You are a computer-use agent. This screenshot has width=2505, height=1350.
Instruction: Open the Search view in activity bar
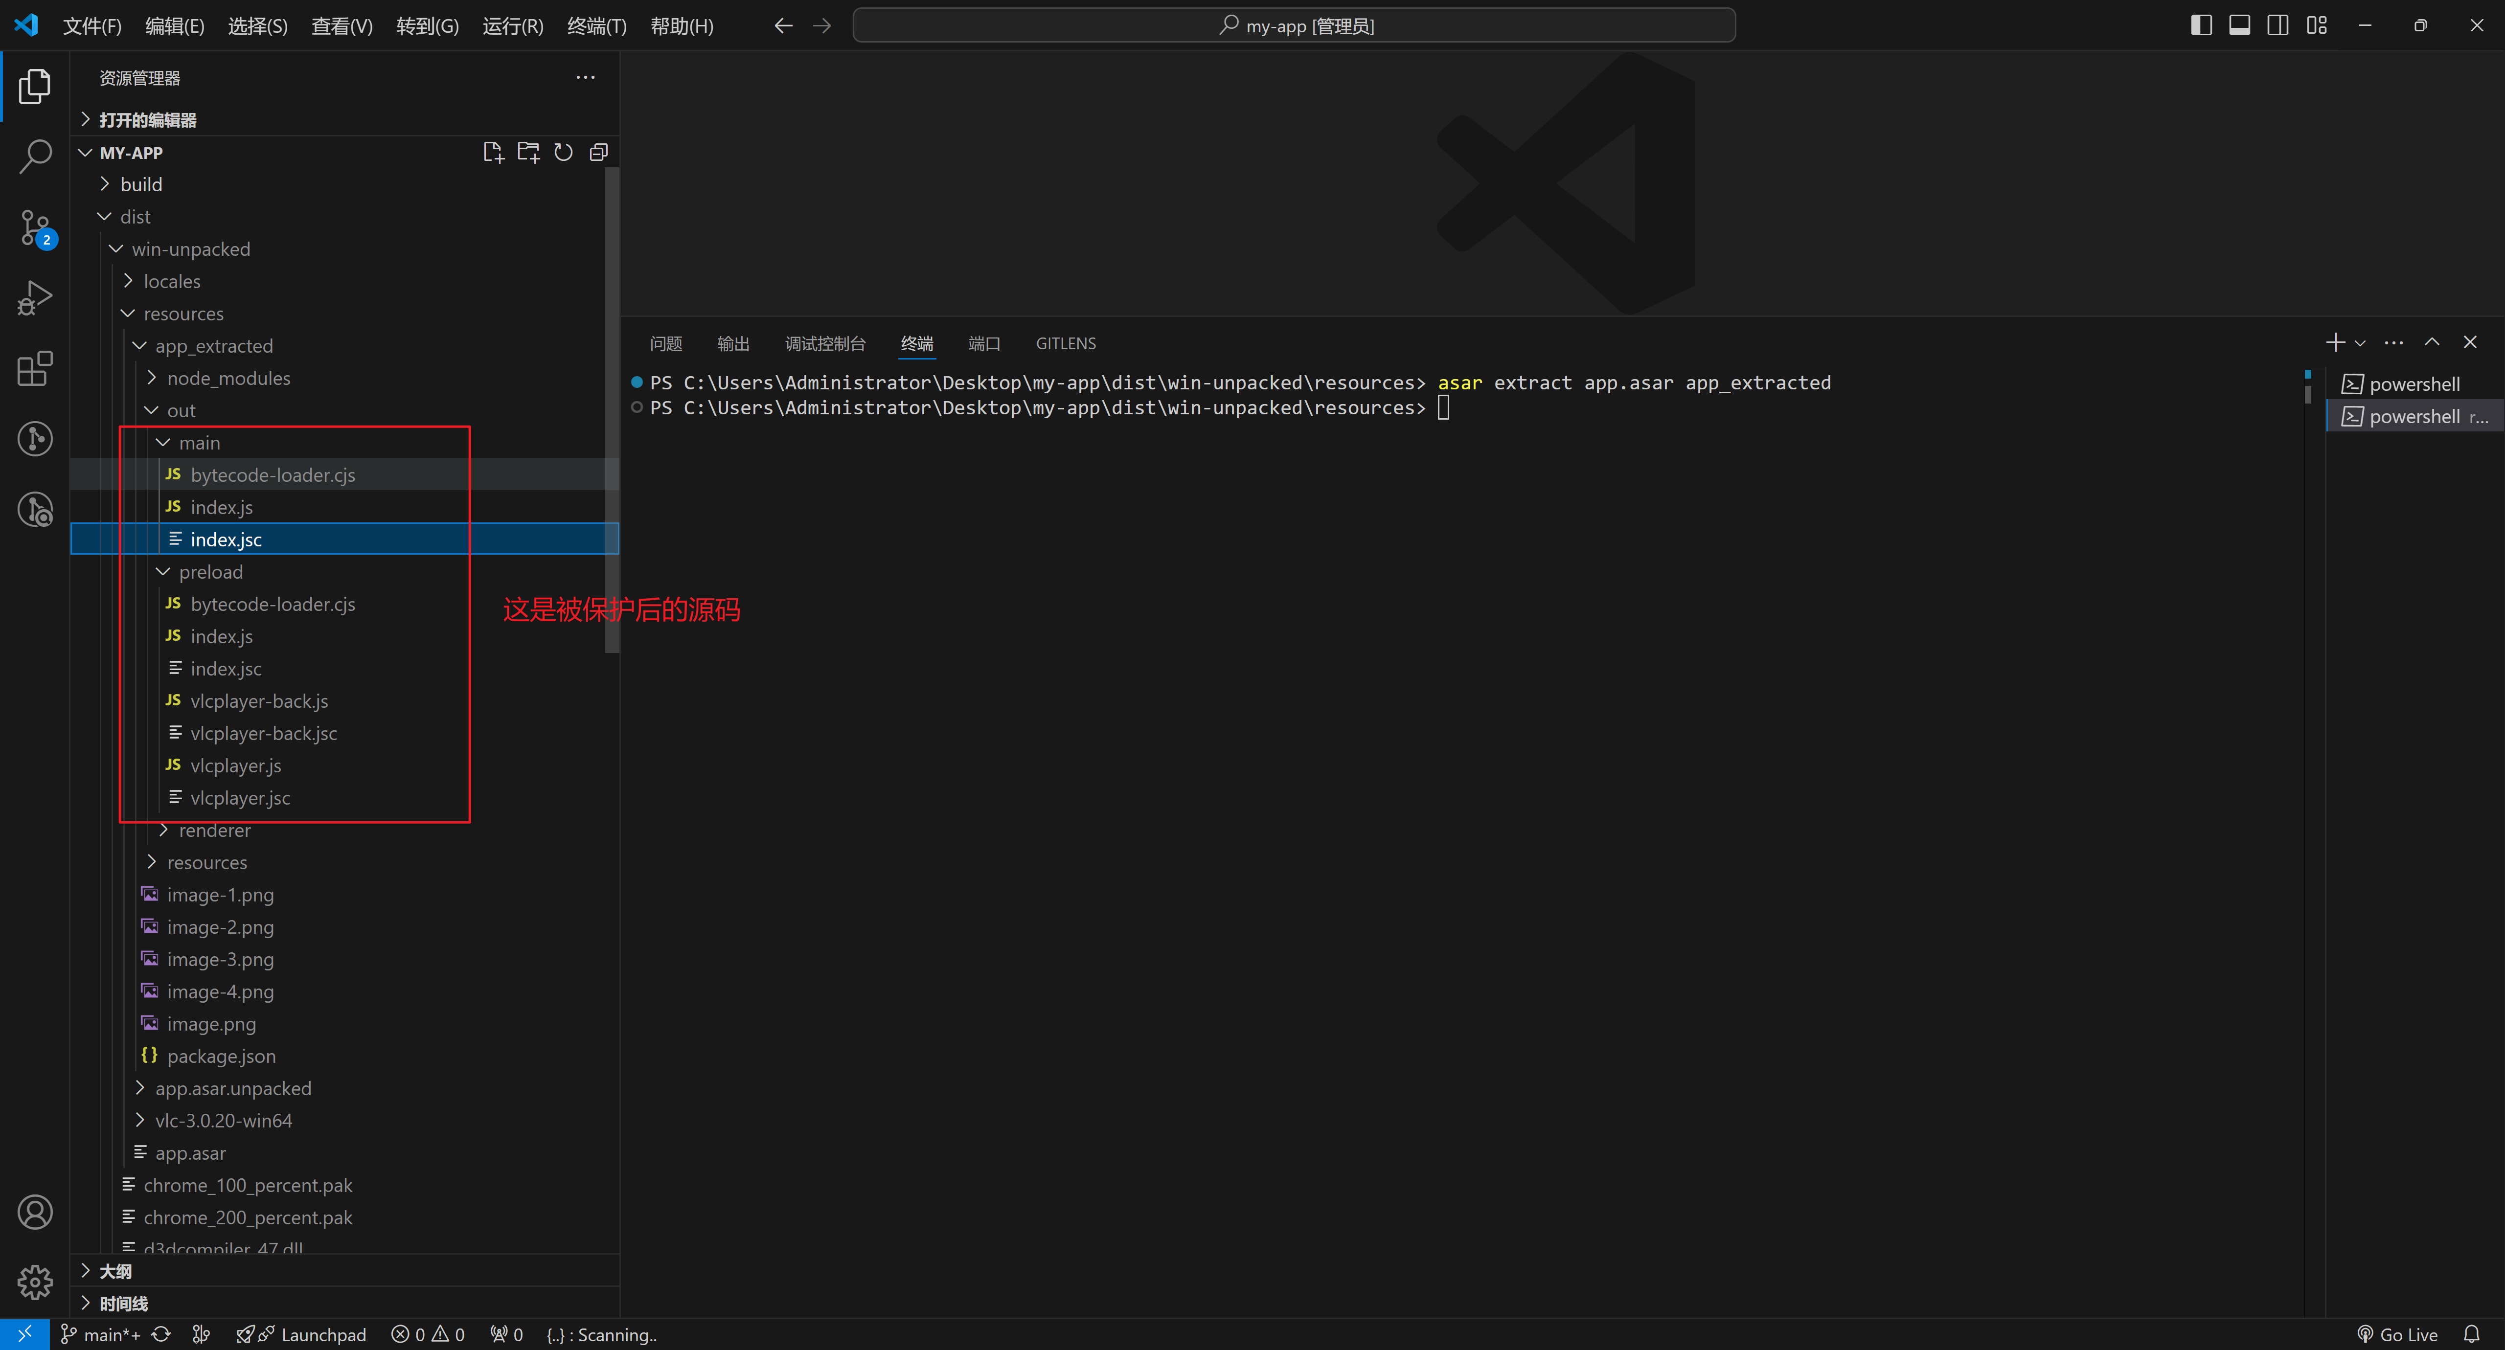[x=35, y=157]
